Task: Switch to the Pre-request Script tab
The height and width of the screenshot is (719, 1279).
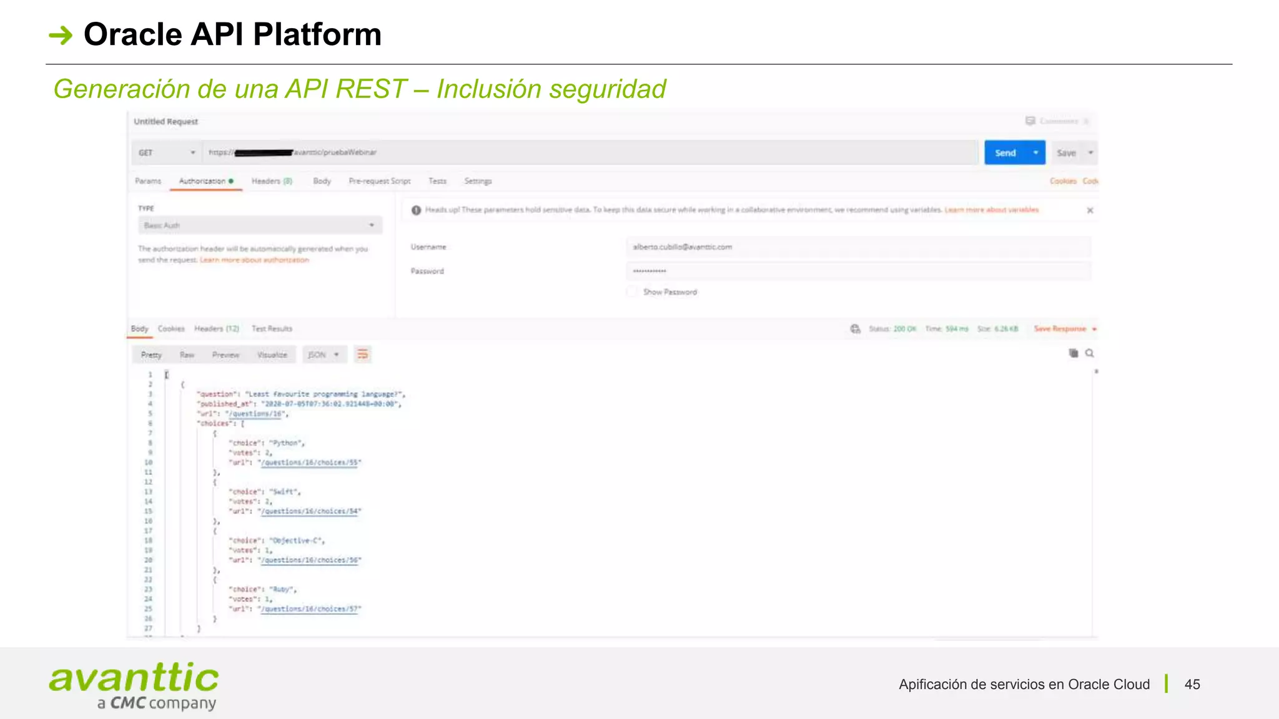Action: tap(380, 181)
